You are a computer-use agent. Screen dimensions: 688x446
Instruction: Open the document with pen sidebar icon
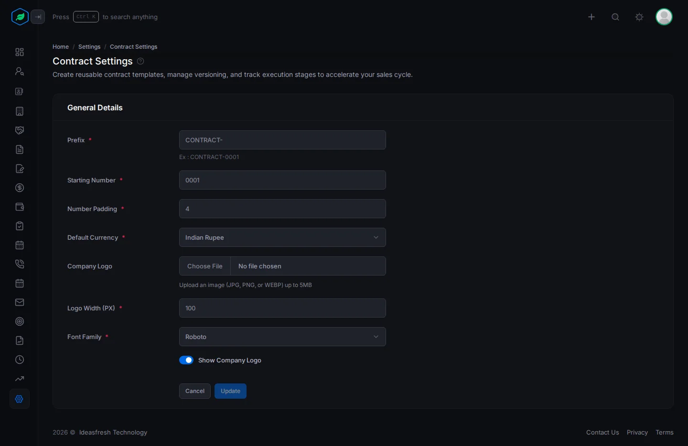coord(20,169)
